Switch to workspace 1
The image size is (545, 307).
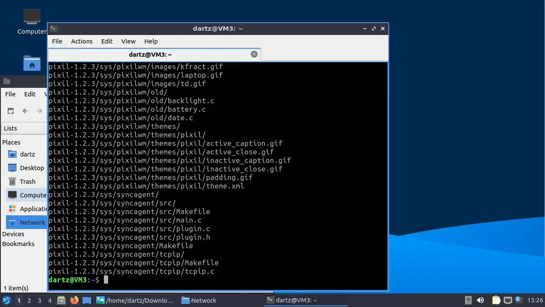(x=19, y=301)
